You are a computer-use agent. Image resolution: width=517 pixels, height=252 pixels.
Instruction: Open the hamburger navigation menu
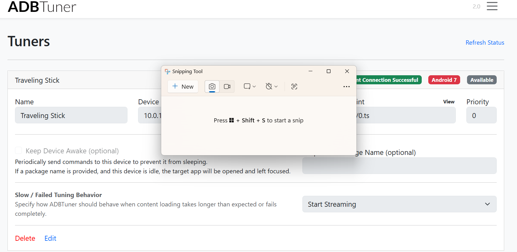[492, 6]
